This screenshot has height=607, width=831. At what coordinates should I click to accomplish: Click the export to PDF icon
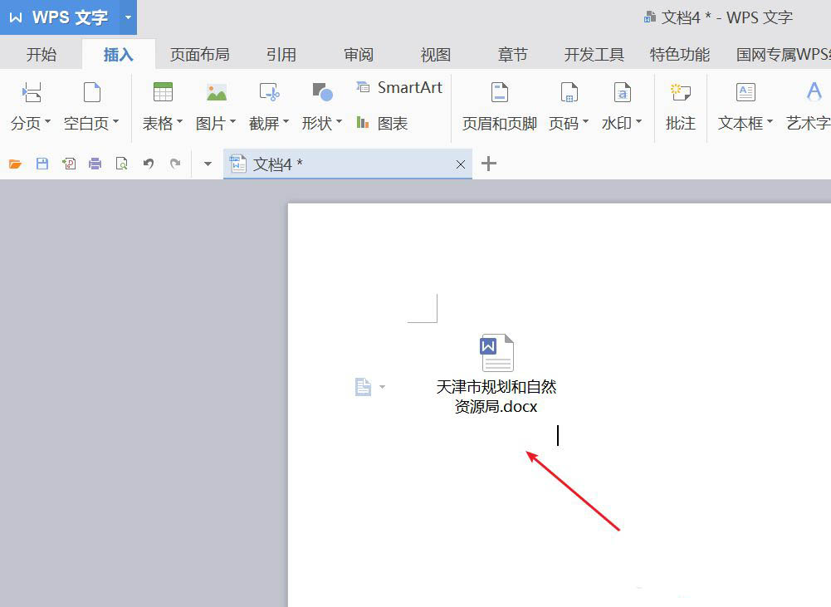(x=69, y=164)
